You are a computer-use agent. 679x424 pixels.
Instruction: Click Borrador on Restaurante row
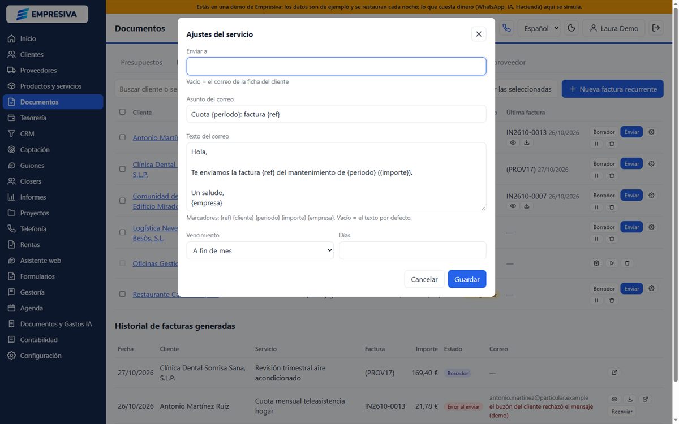tap(604, 288)
